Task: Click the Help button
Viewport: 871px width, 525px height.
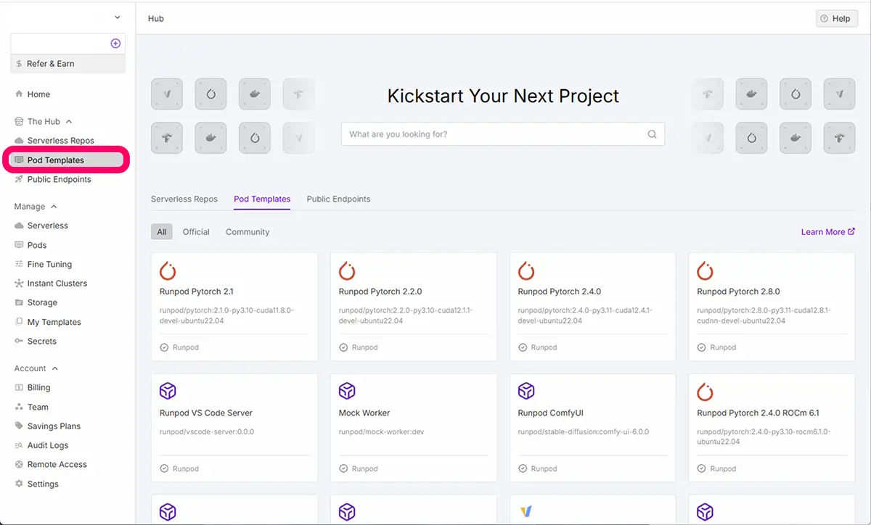Action: 836,19
